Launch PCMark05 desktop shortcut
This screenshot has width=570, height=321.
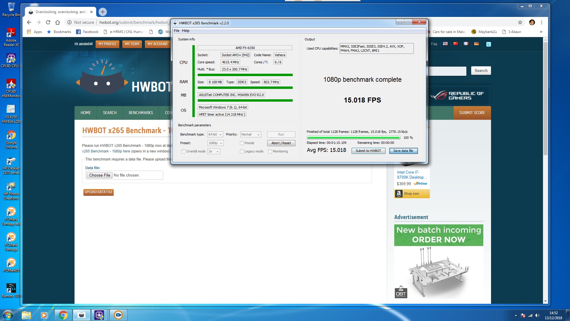click(11, 265)
